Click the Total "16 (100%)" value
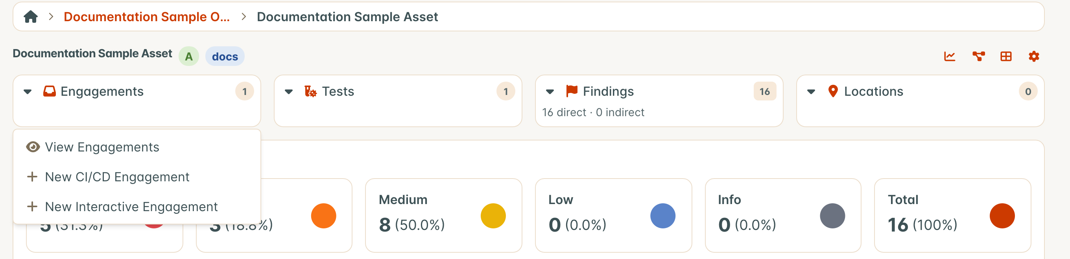 (922, 225)
